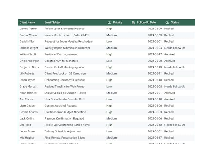Click the Priority header label
Image resolution: width=213 pixels, height=144 pixels.
[x=117, y=22]
